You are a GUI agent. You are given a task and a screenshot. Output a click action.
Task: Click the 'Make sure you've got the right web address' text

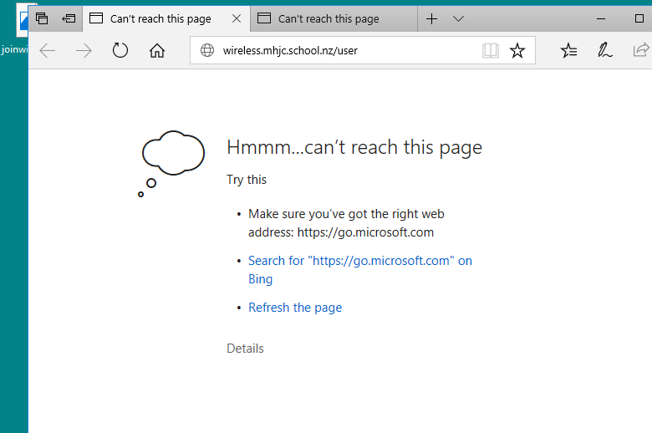point(346,223)
